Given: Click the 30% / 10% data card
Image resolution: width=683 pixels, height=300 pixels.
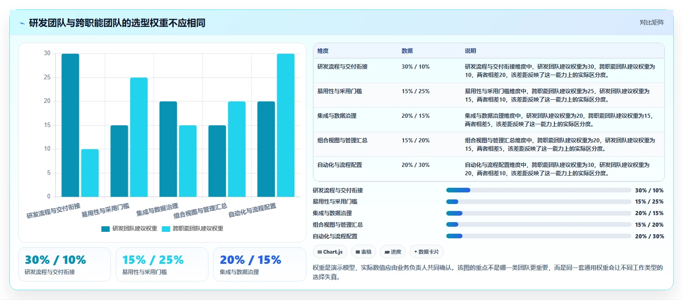Looking at the screenshot, I should click(65, 264).
